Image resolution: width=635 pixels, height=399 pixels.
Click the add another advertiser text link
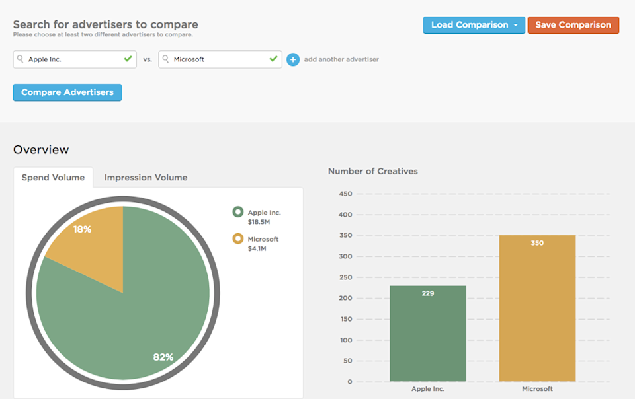(x=341, y=59)
